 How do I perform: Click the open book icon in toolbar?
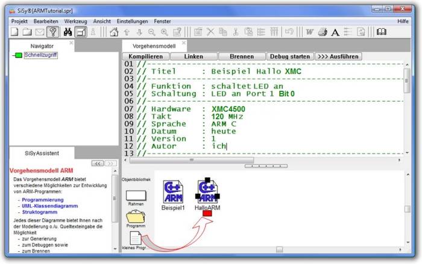[381, 32]
